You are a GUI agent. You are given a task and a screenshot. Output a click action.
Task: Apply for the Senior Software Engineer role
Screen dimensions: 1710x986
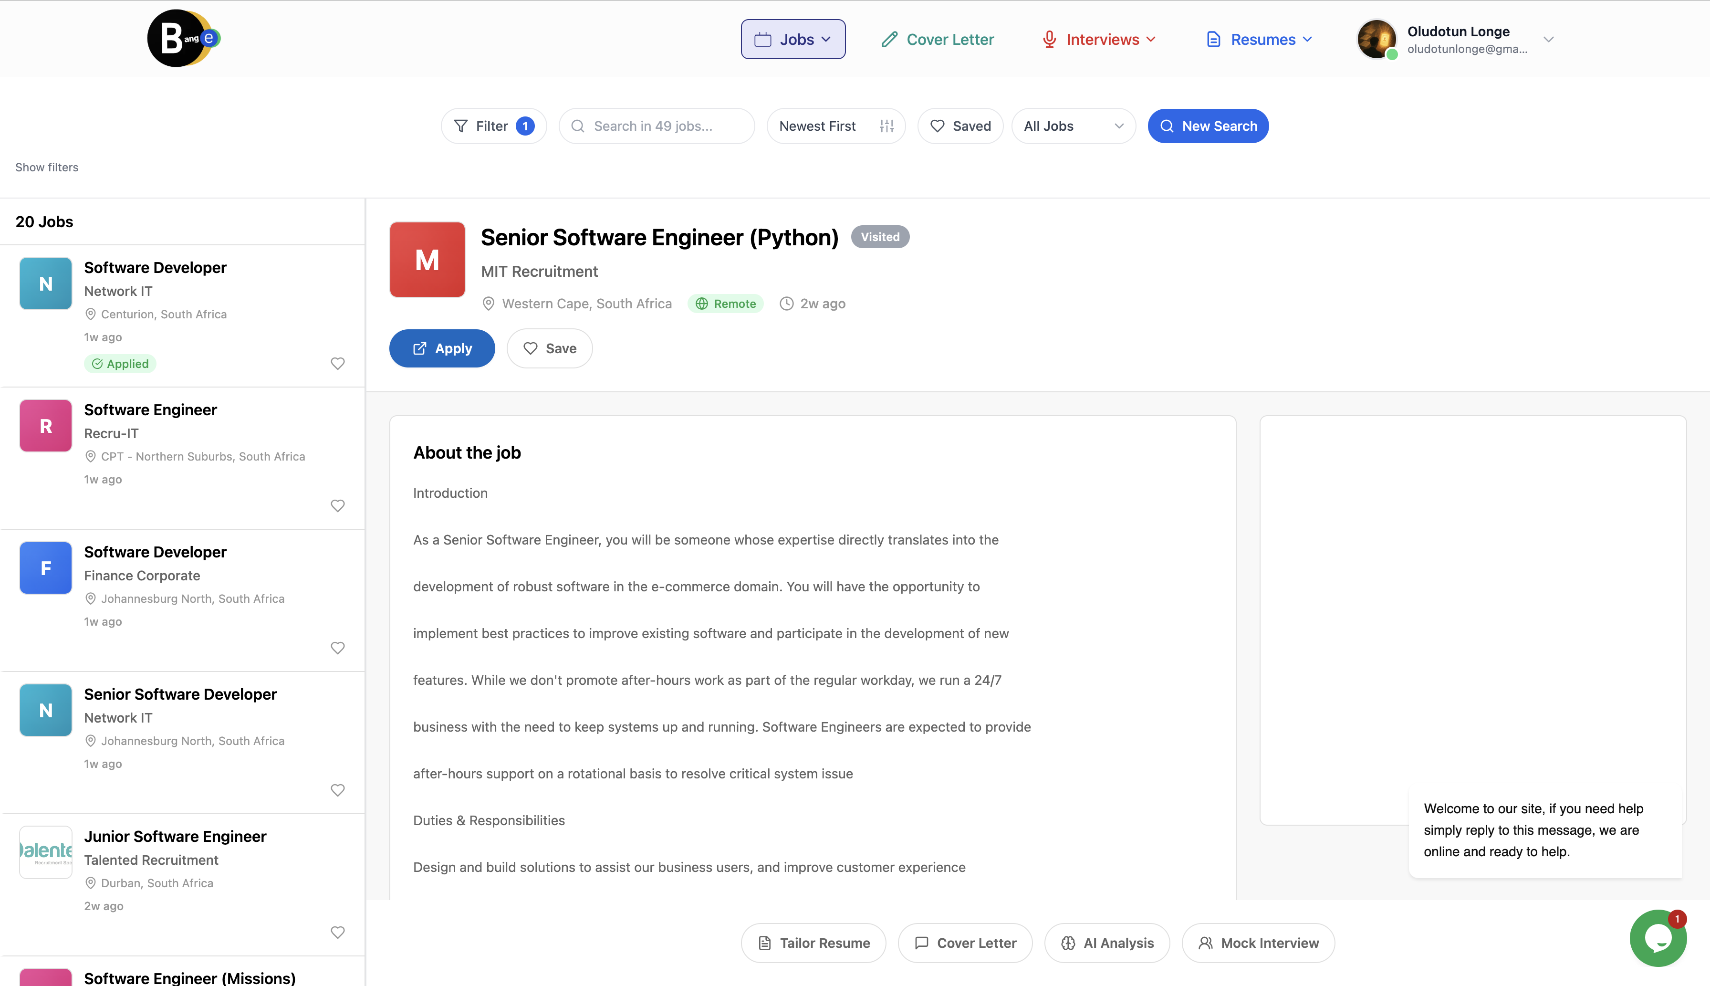pos(441,348)
